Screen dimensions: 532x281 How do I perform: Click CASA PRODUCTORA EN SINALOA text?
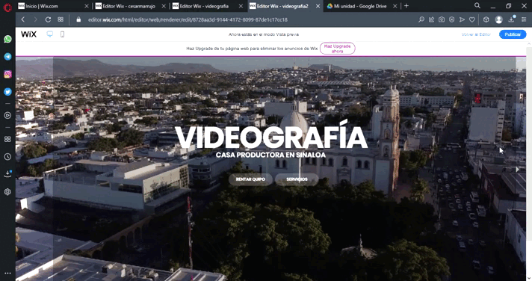(270, 155)
